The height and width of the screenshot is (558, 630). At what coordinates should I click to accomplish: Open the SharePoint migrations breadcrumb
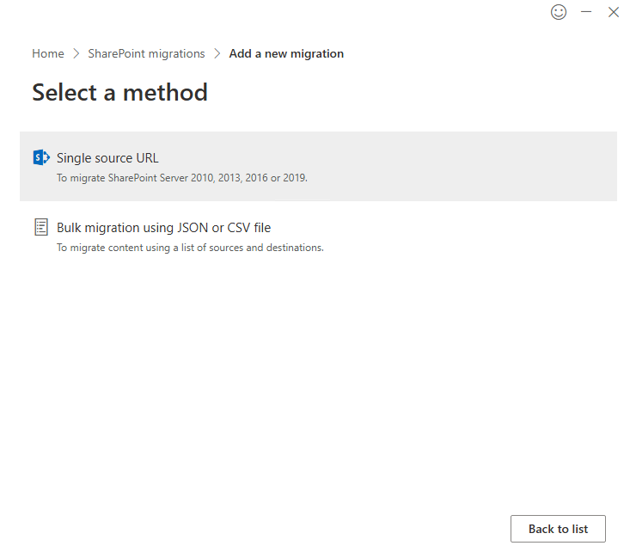coord(146,53)
